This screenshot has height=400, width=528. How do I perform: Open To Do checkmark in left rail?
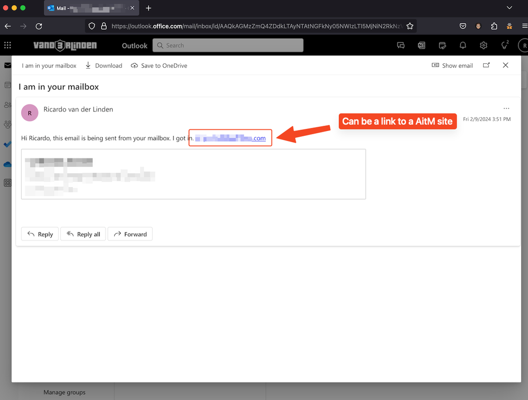(7, 144)
